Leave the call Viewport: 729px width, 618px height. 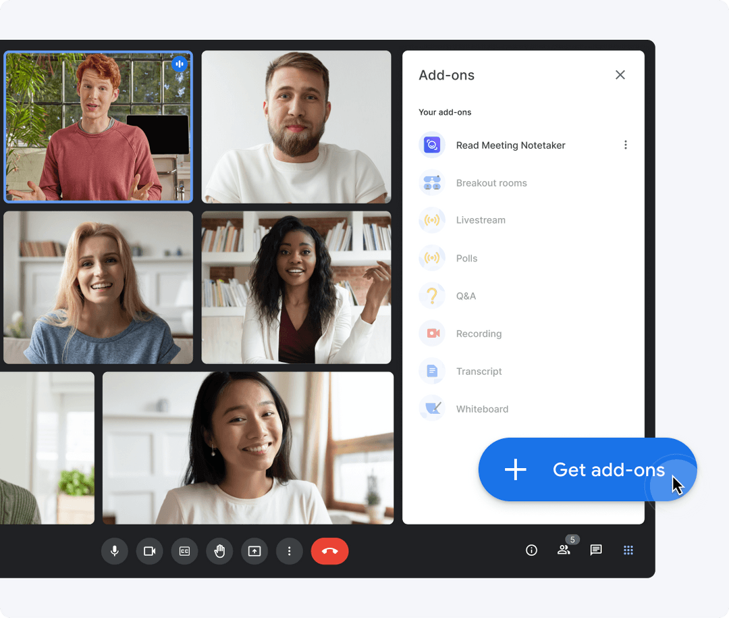click(x=329, y=551)
